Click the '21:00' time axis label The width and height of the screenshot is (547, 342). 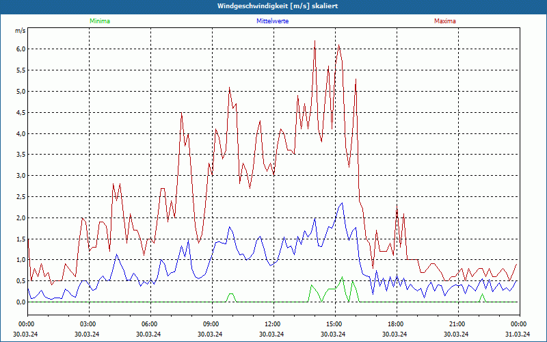(457, 324)
